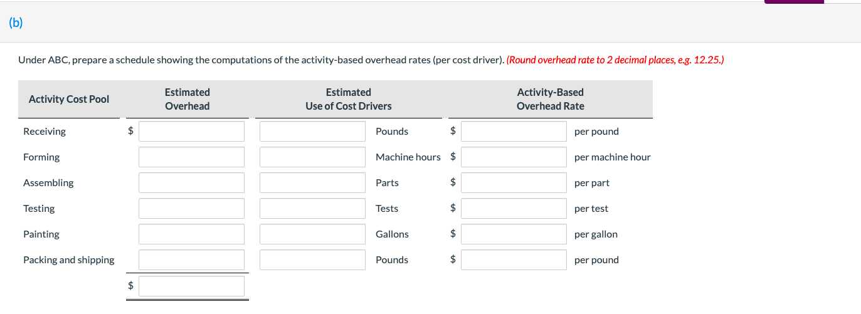Click the Assembling Parts quantity field
861x314 pixels.
tap(312, 183)
